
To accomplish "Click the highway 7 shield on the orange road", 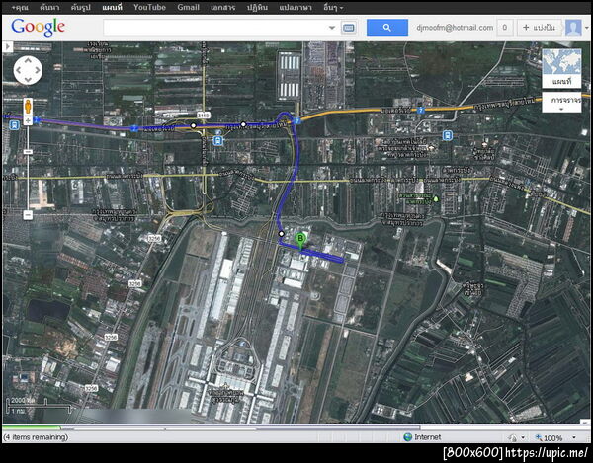I will coord(421,111).
